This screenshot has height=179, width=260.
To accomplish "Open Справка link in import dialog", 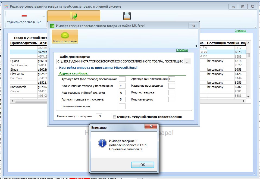I will coord(182,50).
